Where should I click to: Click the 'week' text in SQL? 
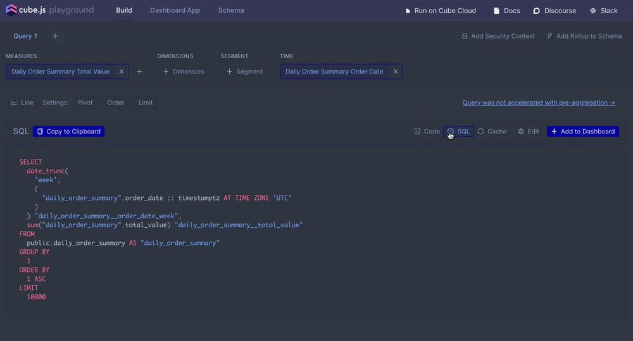47,180
